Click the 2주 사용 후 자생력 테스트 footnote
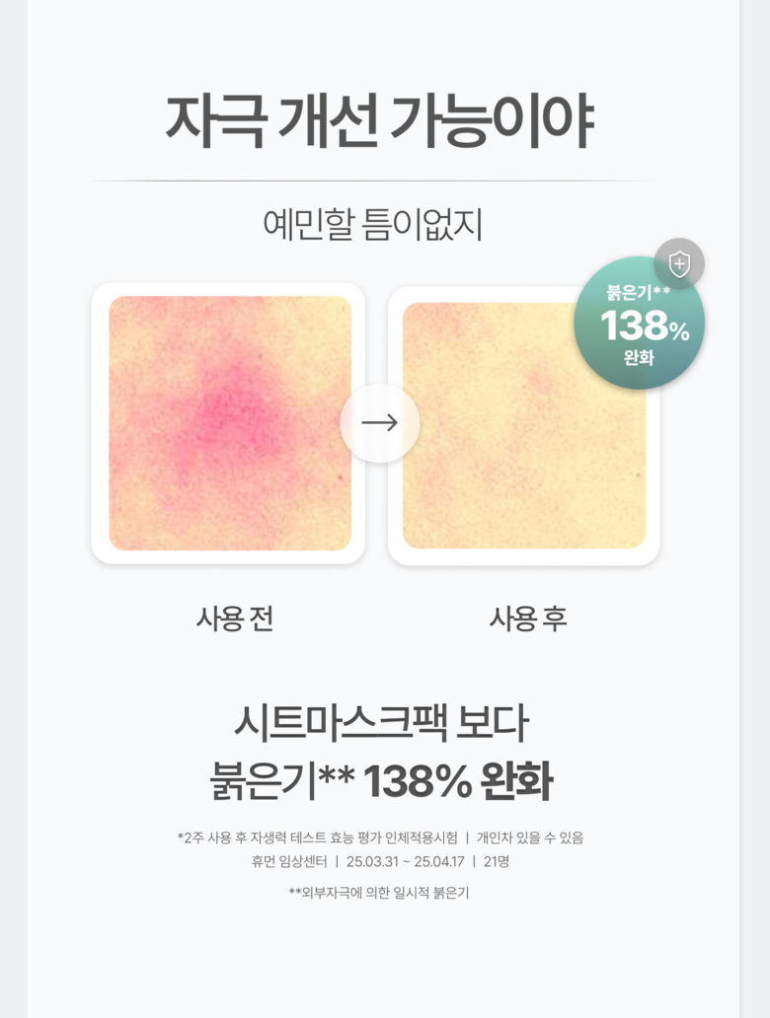Viewport: 770px width, 1018px height. pos(317,837)
